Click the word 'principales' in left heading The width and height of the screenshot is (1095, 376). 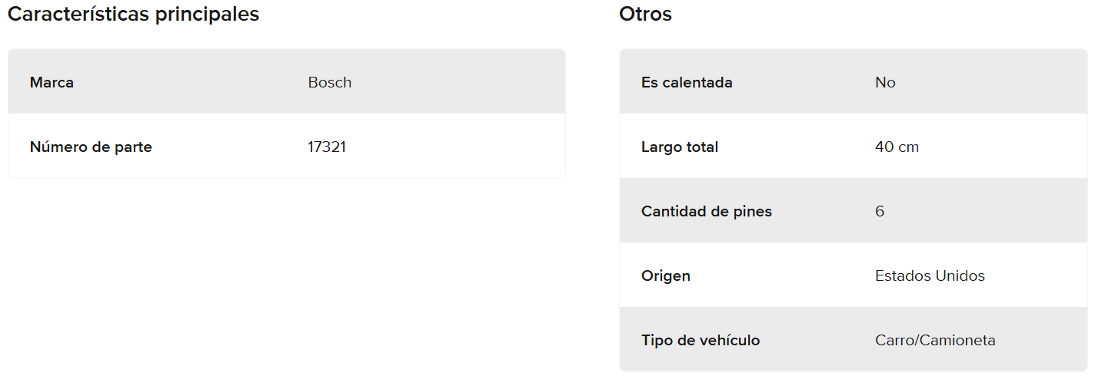tap(208, 14)
